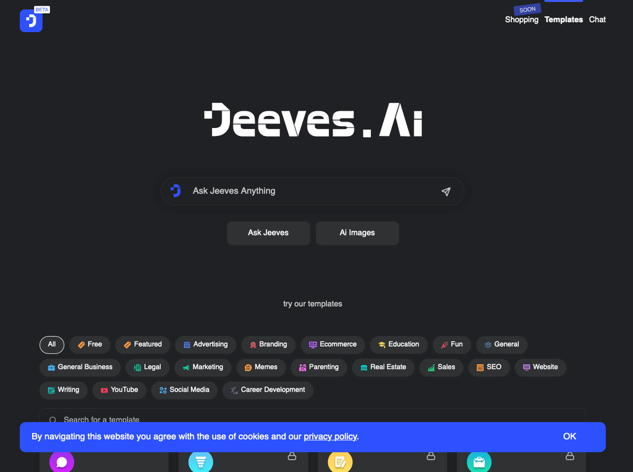
Task: Click the padlock icon on a locked template
Action: (291, 456)
